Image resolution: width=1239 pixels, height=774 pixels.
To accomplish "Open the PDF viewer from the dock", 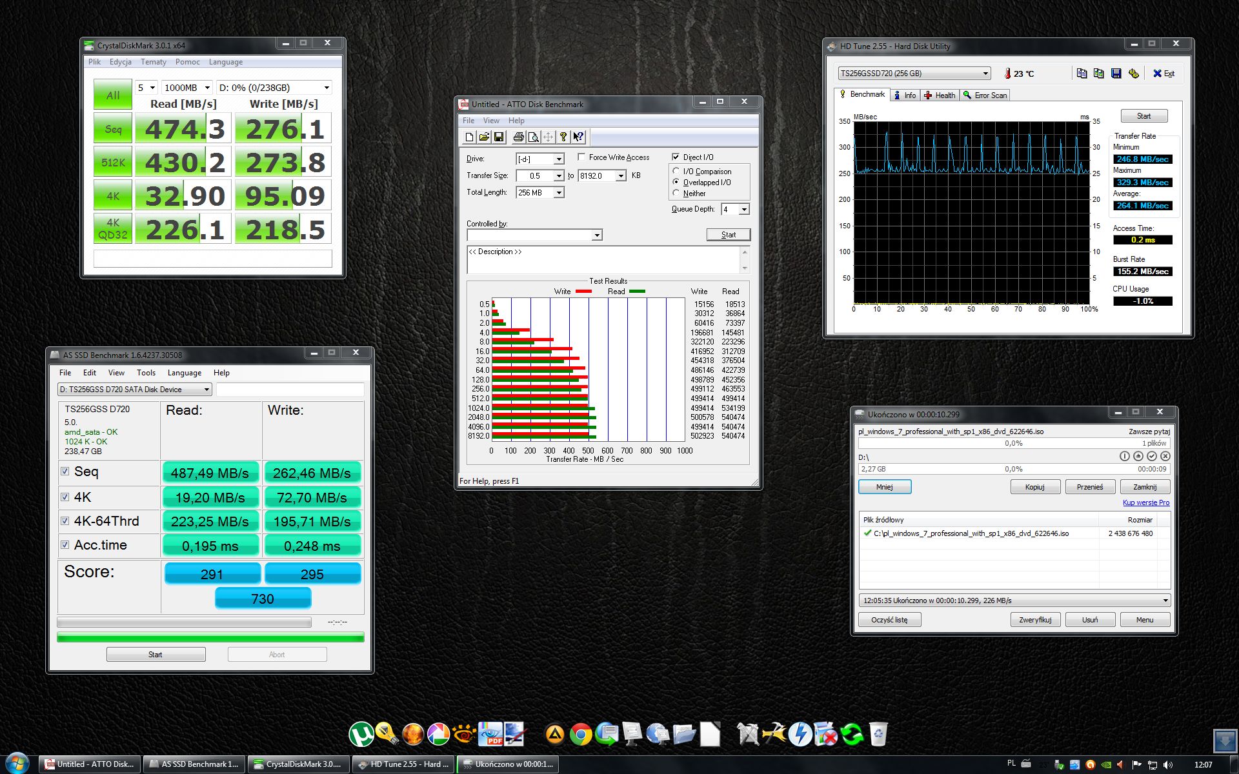I will [490, 734].
